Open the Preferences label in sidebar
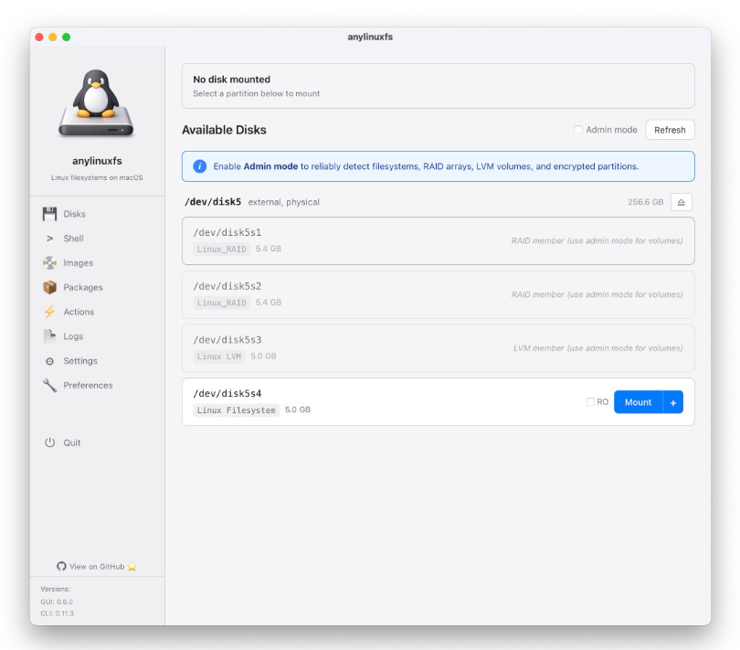The height and width of the screenshot is (650, 740). pos(89,386)
